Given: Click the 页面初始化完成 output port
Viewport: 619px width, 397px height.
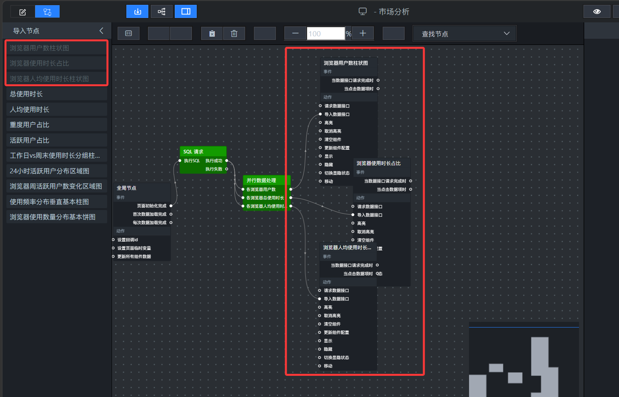Looking at the screenshot, I should [x=171, y=206].
